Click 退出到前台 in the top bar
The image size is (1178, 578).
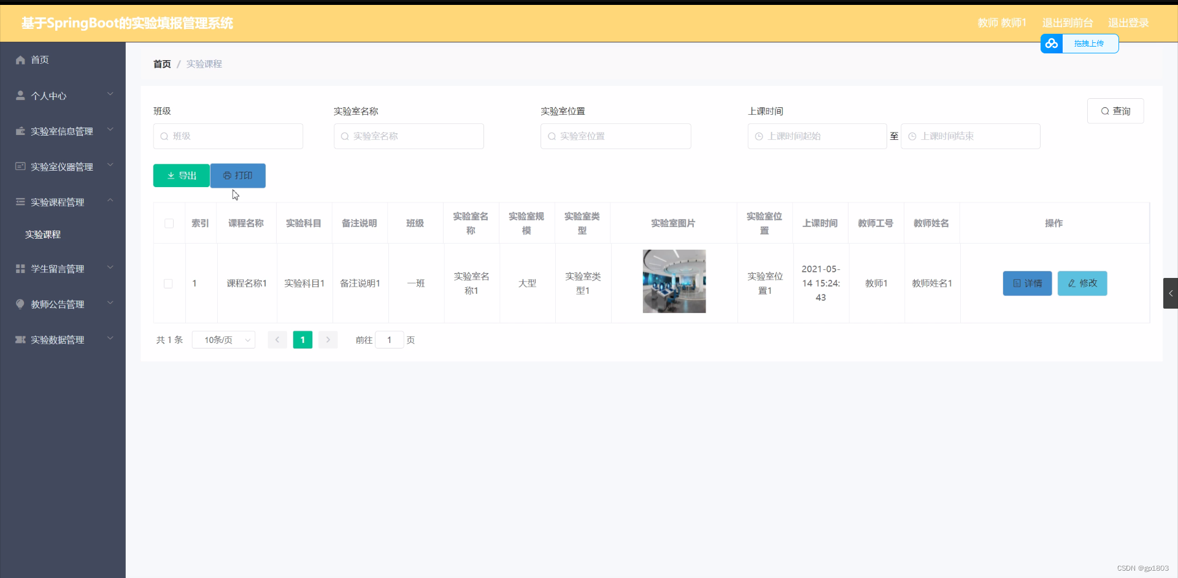click(x=1067, y=23)
